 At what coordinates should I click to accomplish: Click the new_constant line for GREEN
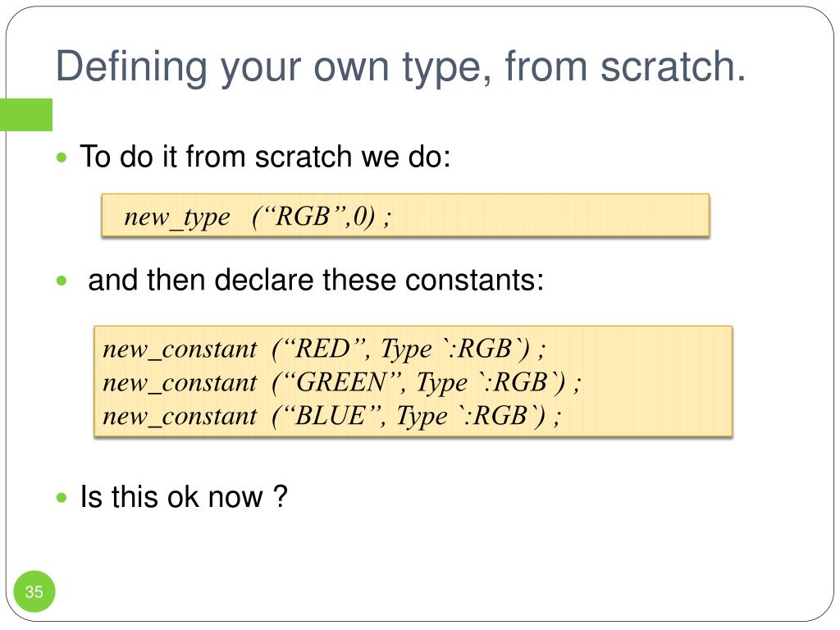click(342, 382)
